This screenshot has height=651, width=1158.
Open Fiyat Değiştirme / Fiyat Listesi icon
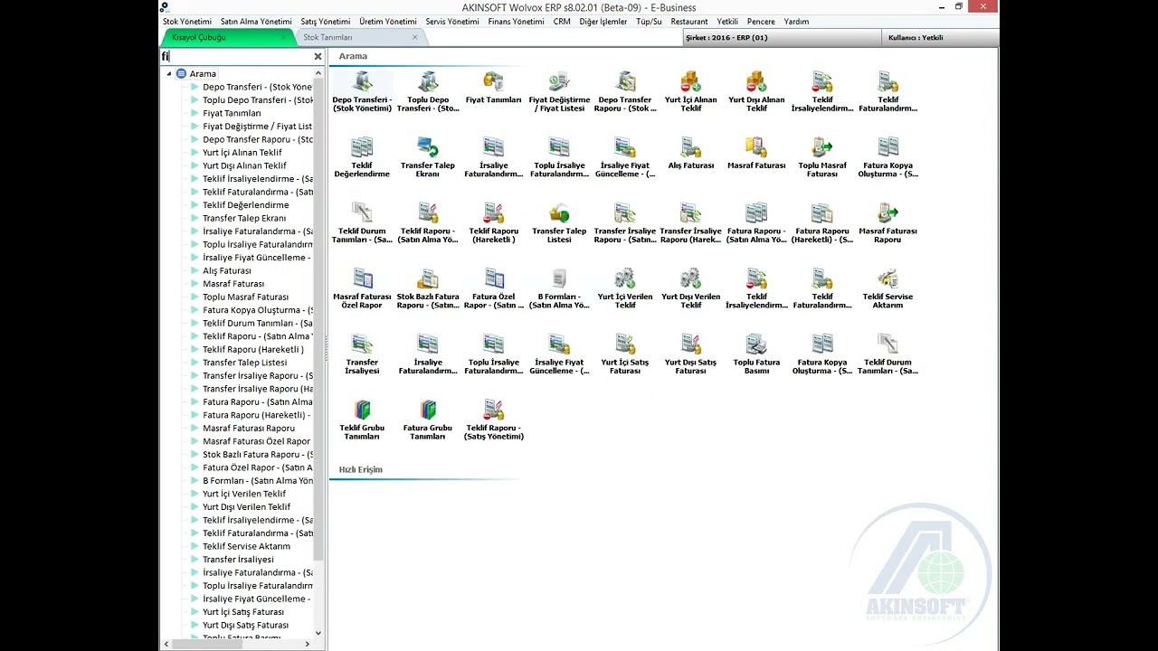coord(559,92)
